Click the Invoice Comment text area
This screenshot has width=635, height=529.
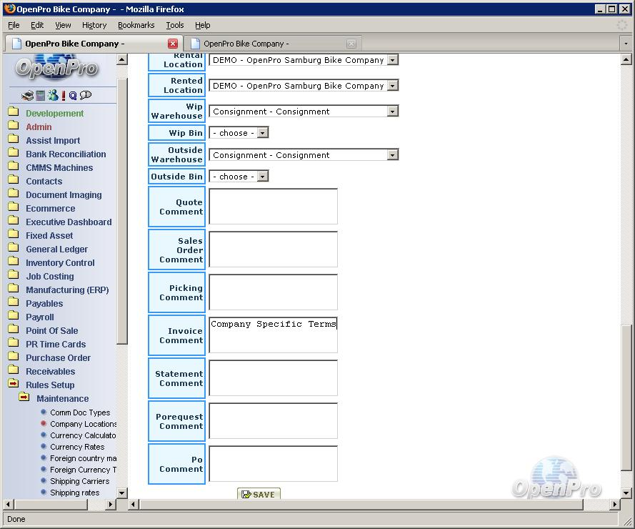(273, 335)
